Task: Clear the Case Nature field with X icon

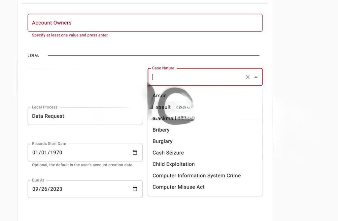Action: 248,77
